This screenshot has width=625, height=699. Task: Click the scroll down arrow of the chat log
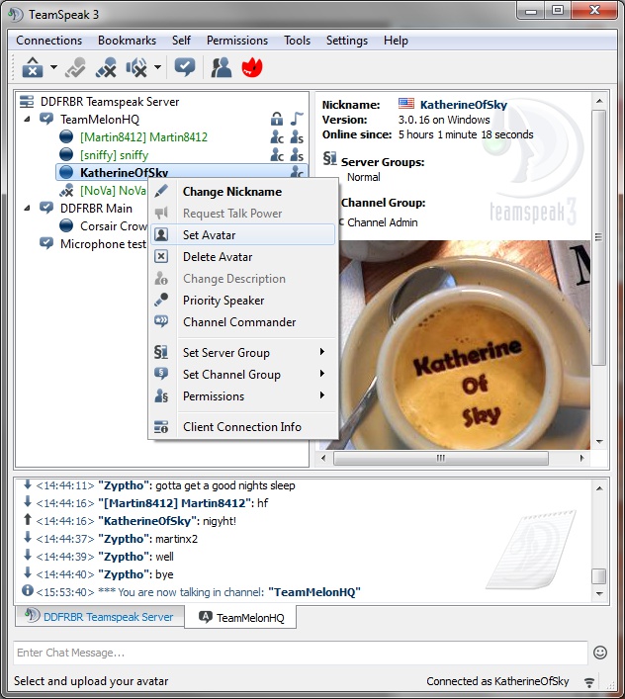pyautogui.click(x=599, y=594)
